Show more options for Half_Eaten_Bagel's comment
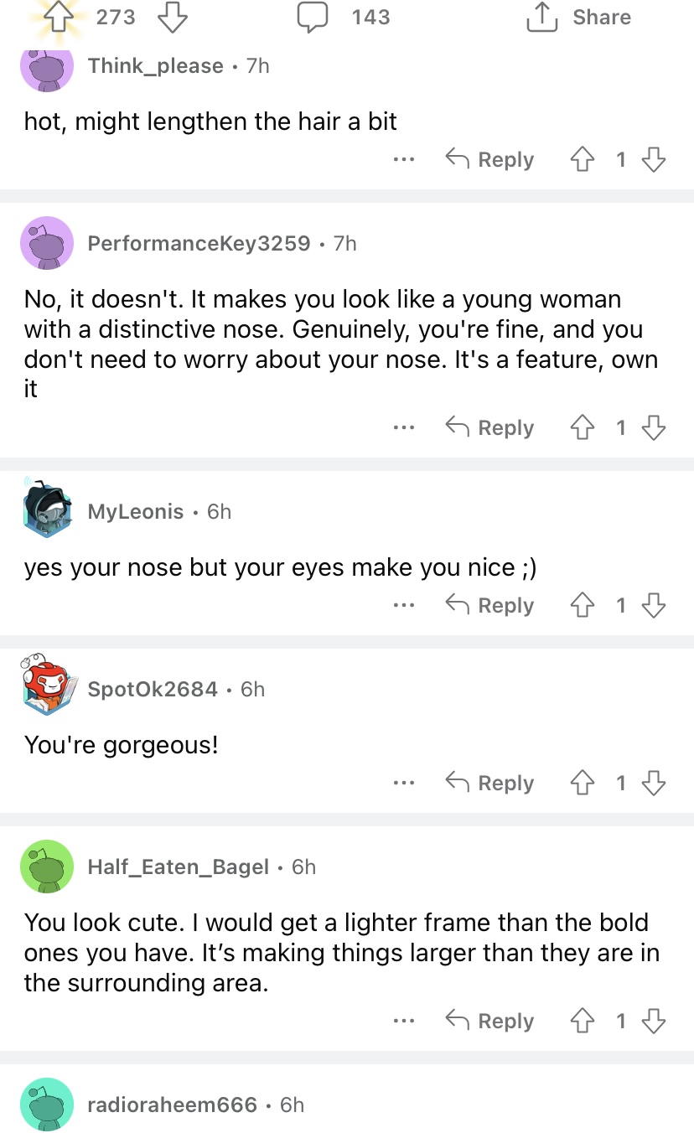 click(403, 1021)
